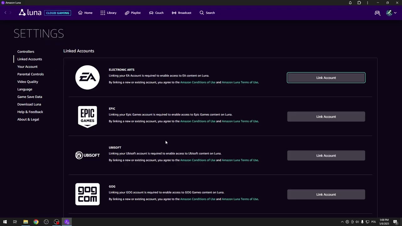Open the Windows notification center

(395, 222)
